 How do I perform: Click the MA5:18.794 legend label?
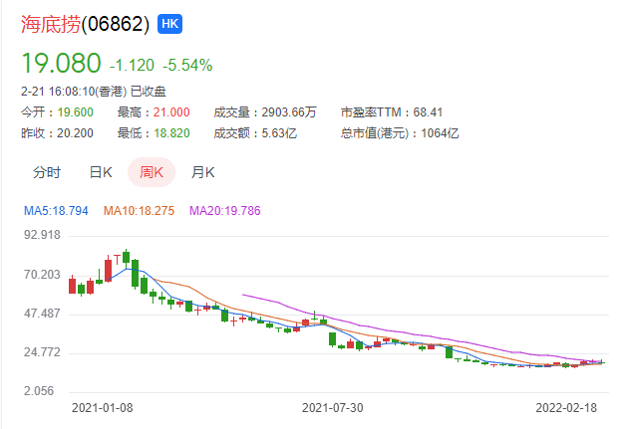[x=56, y=211]
